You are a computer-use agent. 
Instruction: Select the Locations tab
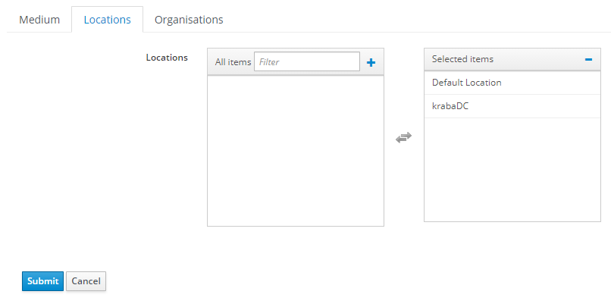pos(107,20)
